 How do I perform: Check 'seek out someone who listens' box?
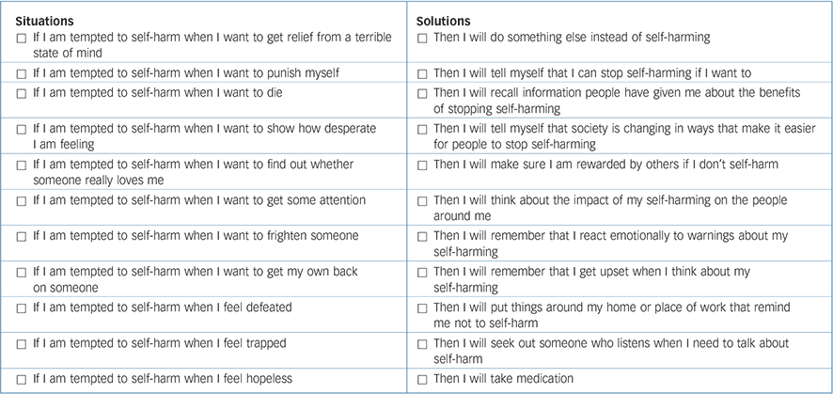tap(424, 343)
